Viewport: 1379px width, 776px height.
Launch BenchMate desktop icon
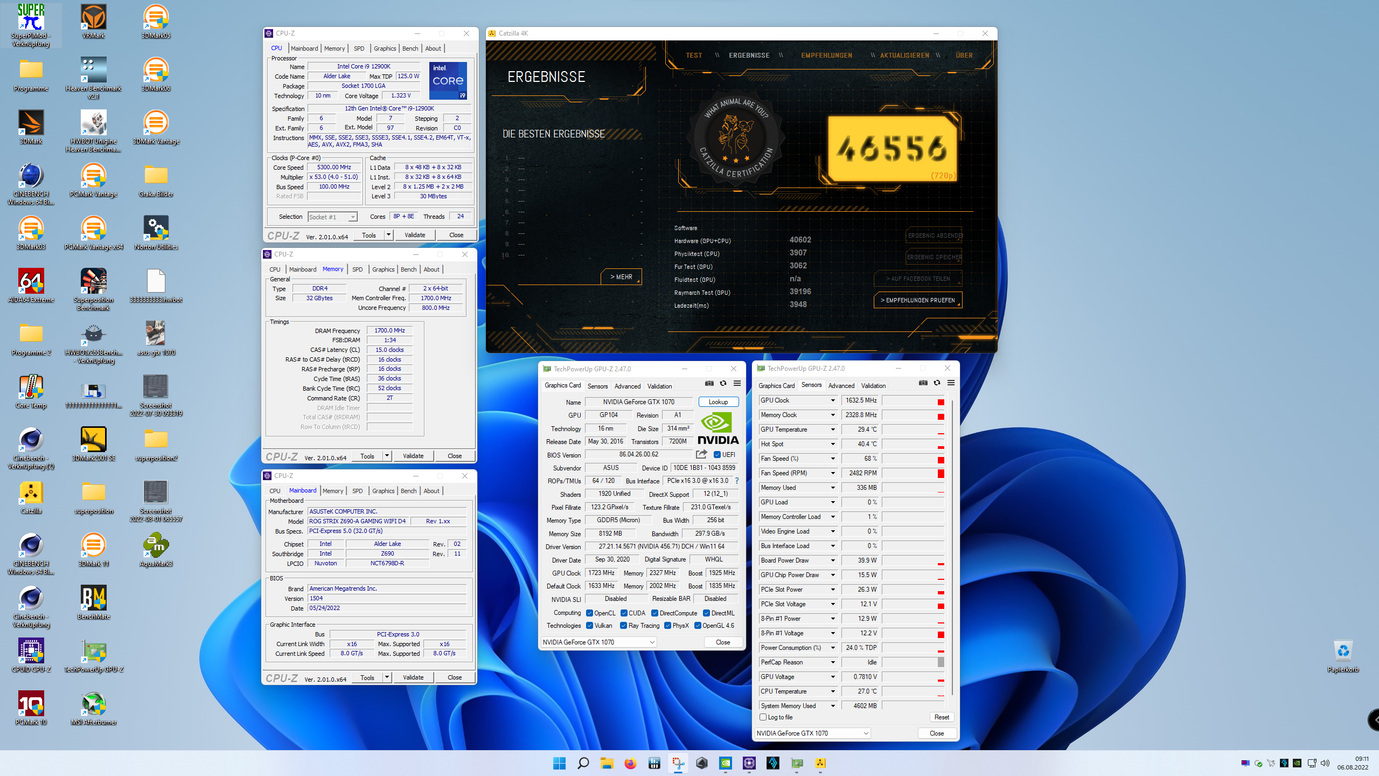point(93,602)
